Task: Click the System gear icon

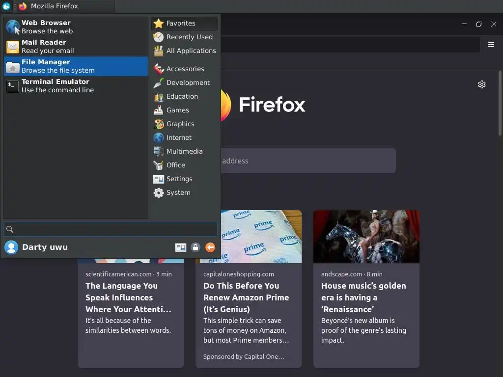Action: 159,192
